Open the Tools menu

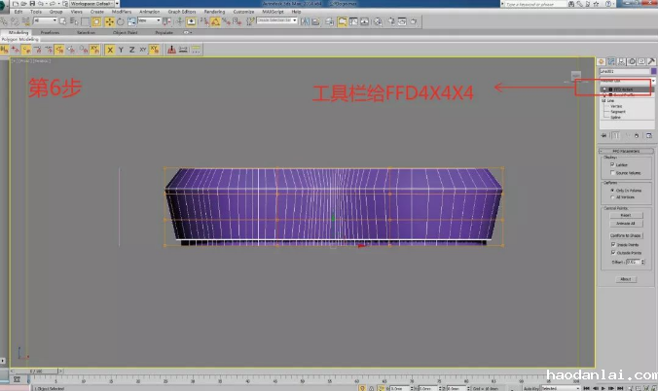pos(36,12)
